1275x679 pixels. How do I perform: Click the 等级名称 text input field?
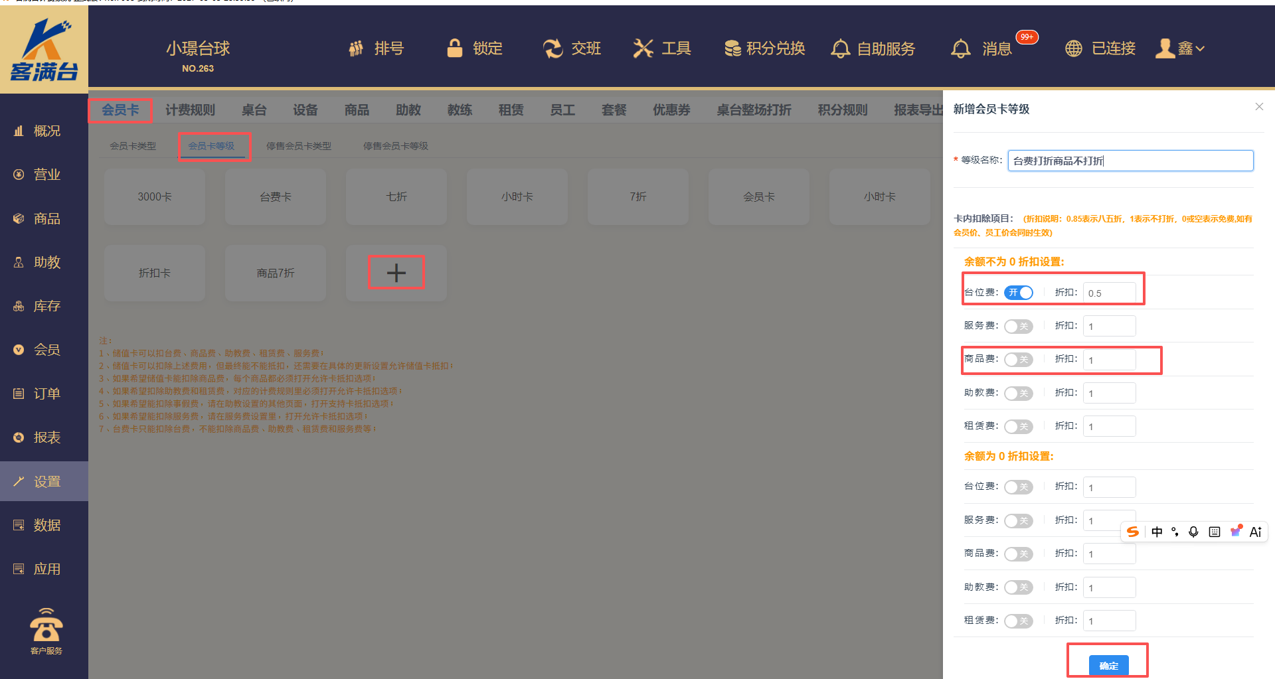click(1130, 161)
